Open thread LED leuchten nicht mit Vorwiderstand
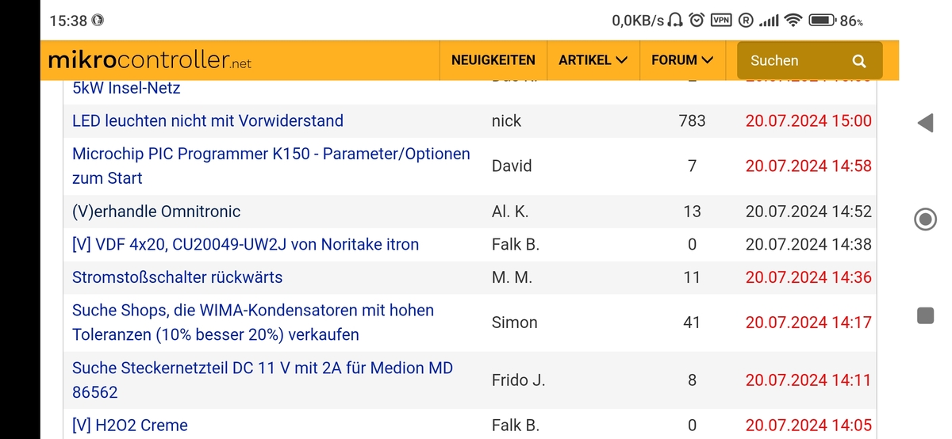The image size is (952, 439). pos(208,121)
